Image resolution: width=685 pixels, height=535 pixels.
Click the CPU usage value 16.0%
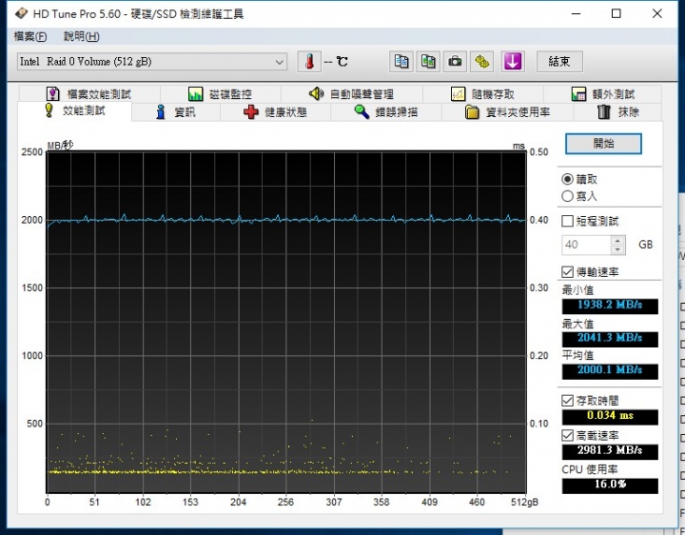610,485
